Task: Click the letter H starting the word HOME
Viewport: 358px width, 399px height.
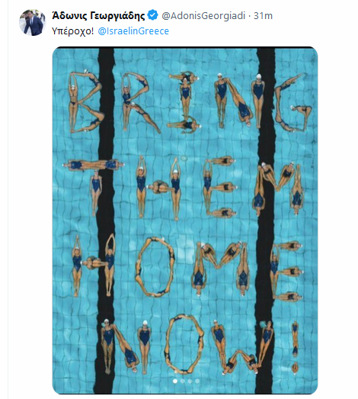Action: pos(94,265)
